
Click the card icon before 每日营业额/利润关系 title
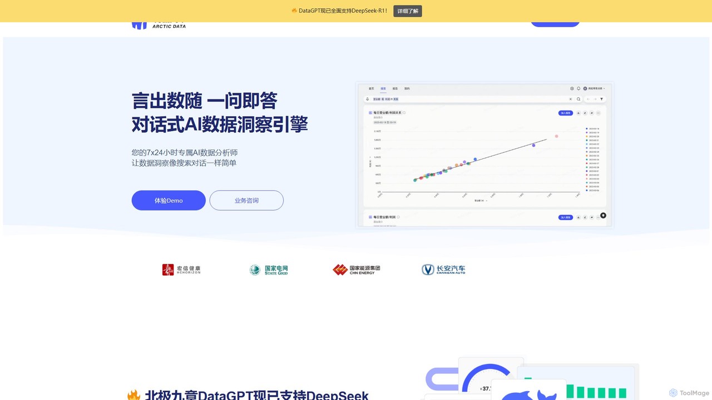(x=370, y=113)
